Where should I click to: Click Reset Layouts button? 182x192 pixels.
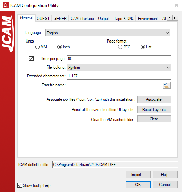coord(154,110)
